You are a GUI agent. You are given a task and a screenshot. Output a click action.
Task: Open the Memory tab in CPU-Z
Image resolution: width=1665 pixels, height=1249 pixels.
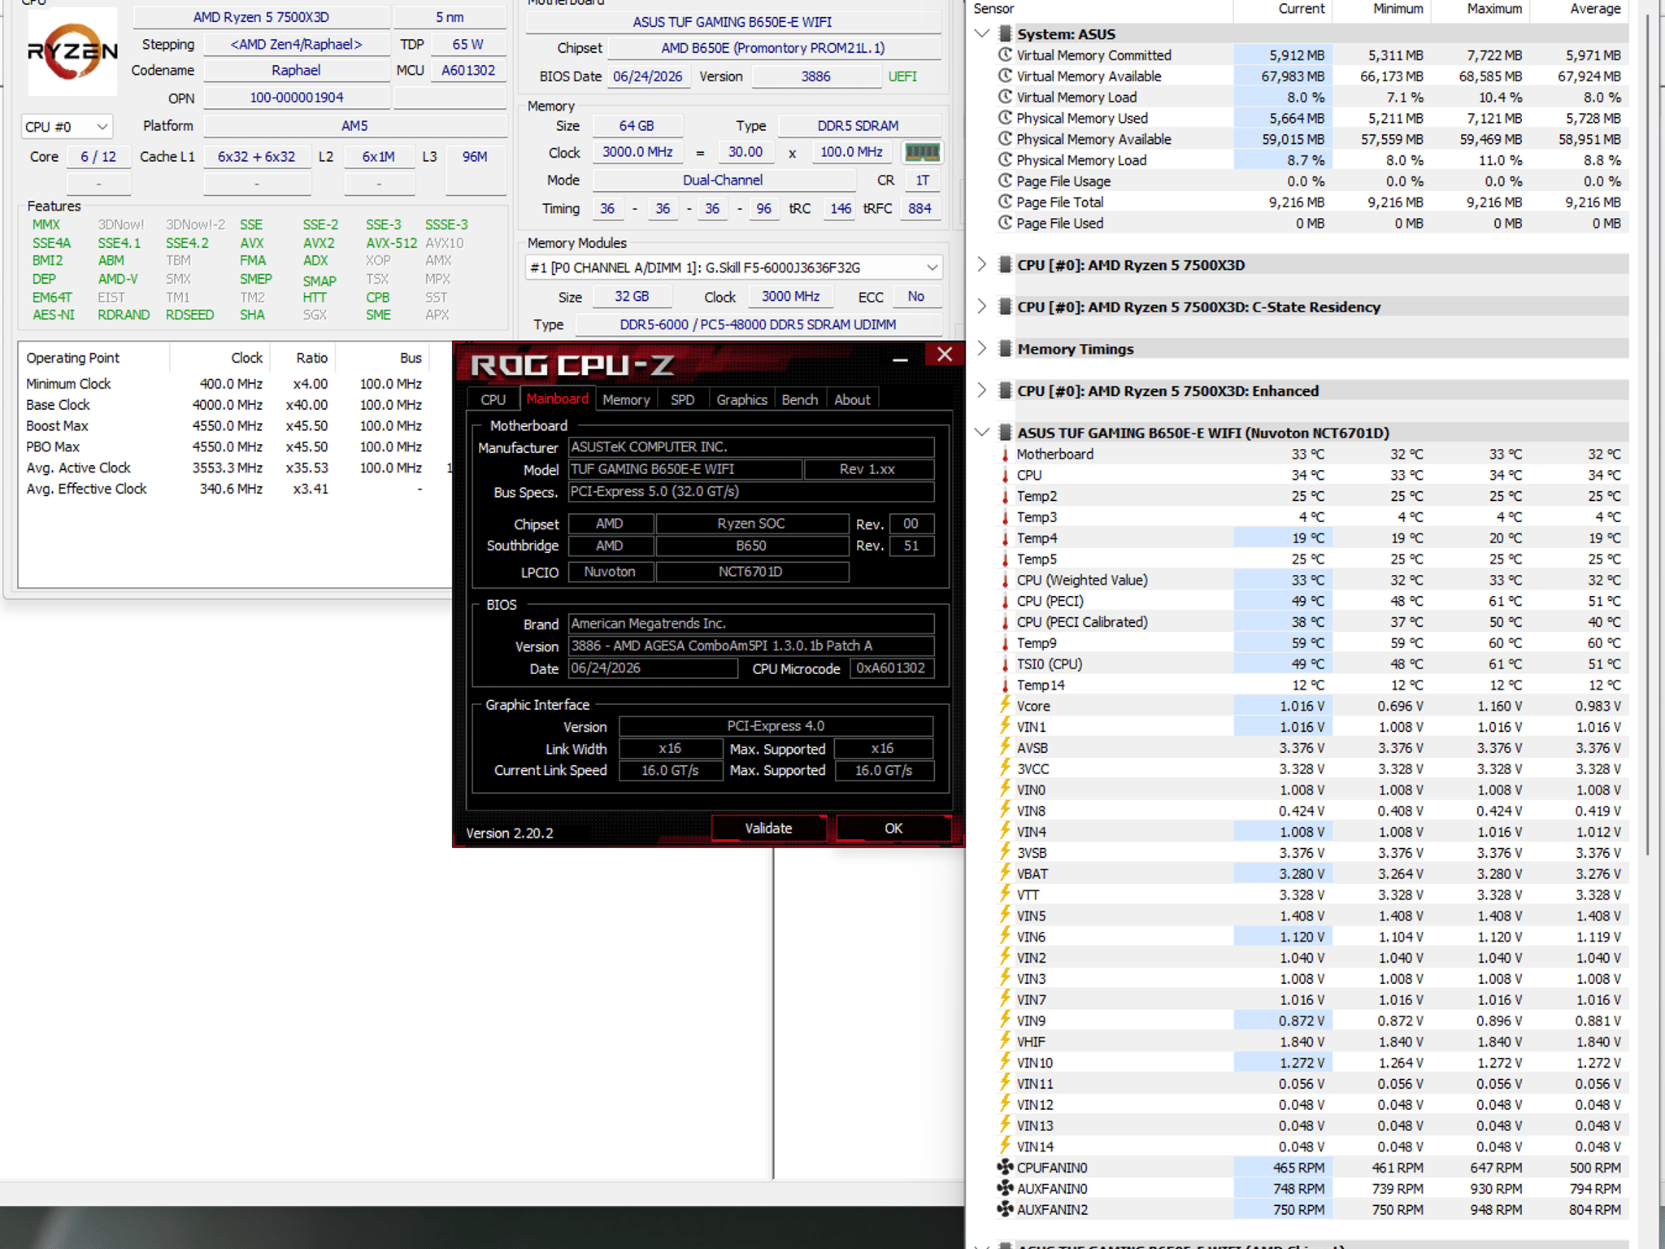pyautogui.click(x=626, y=399)
